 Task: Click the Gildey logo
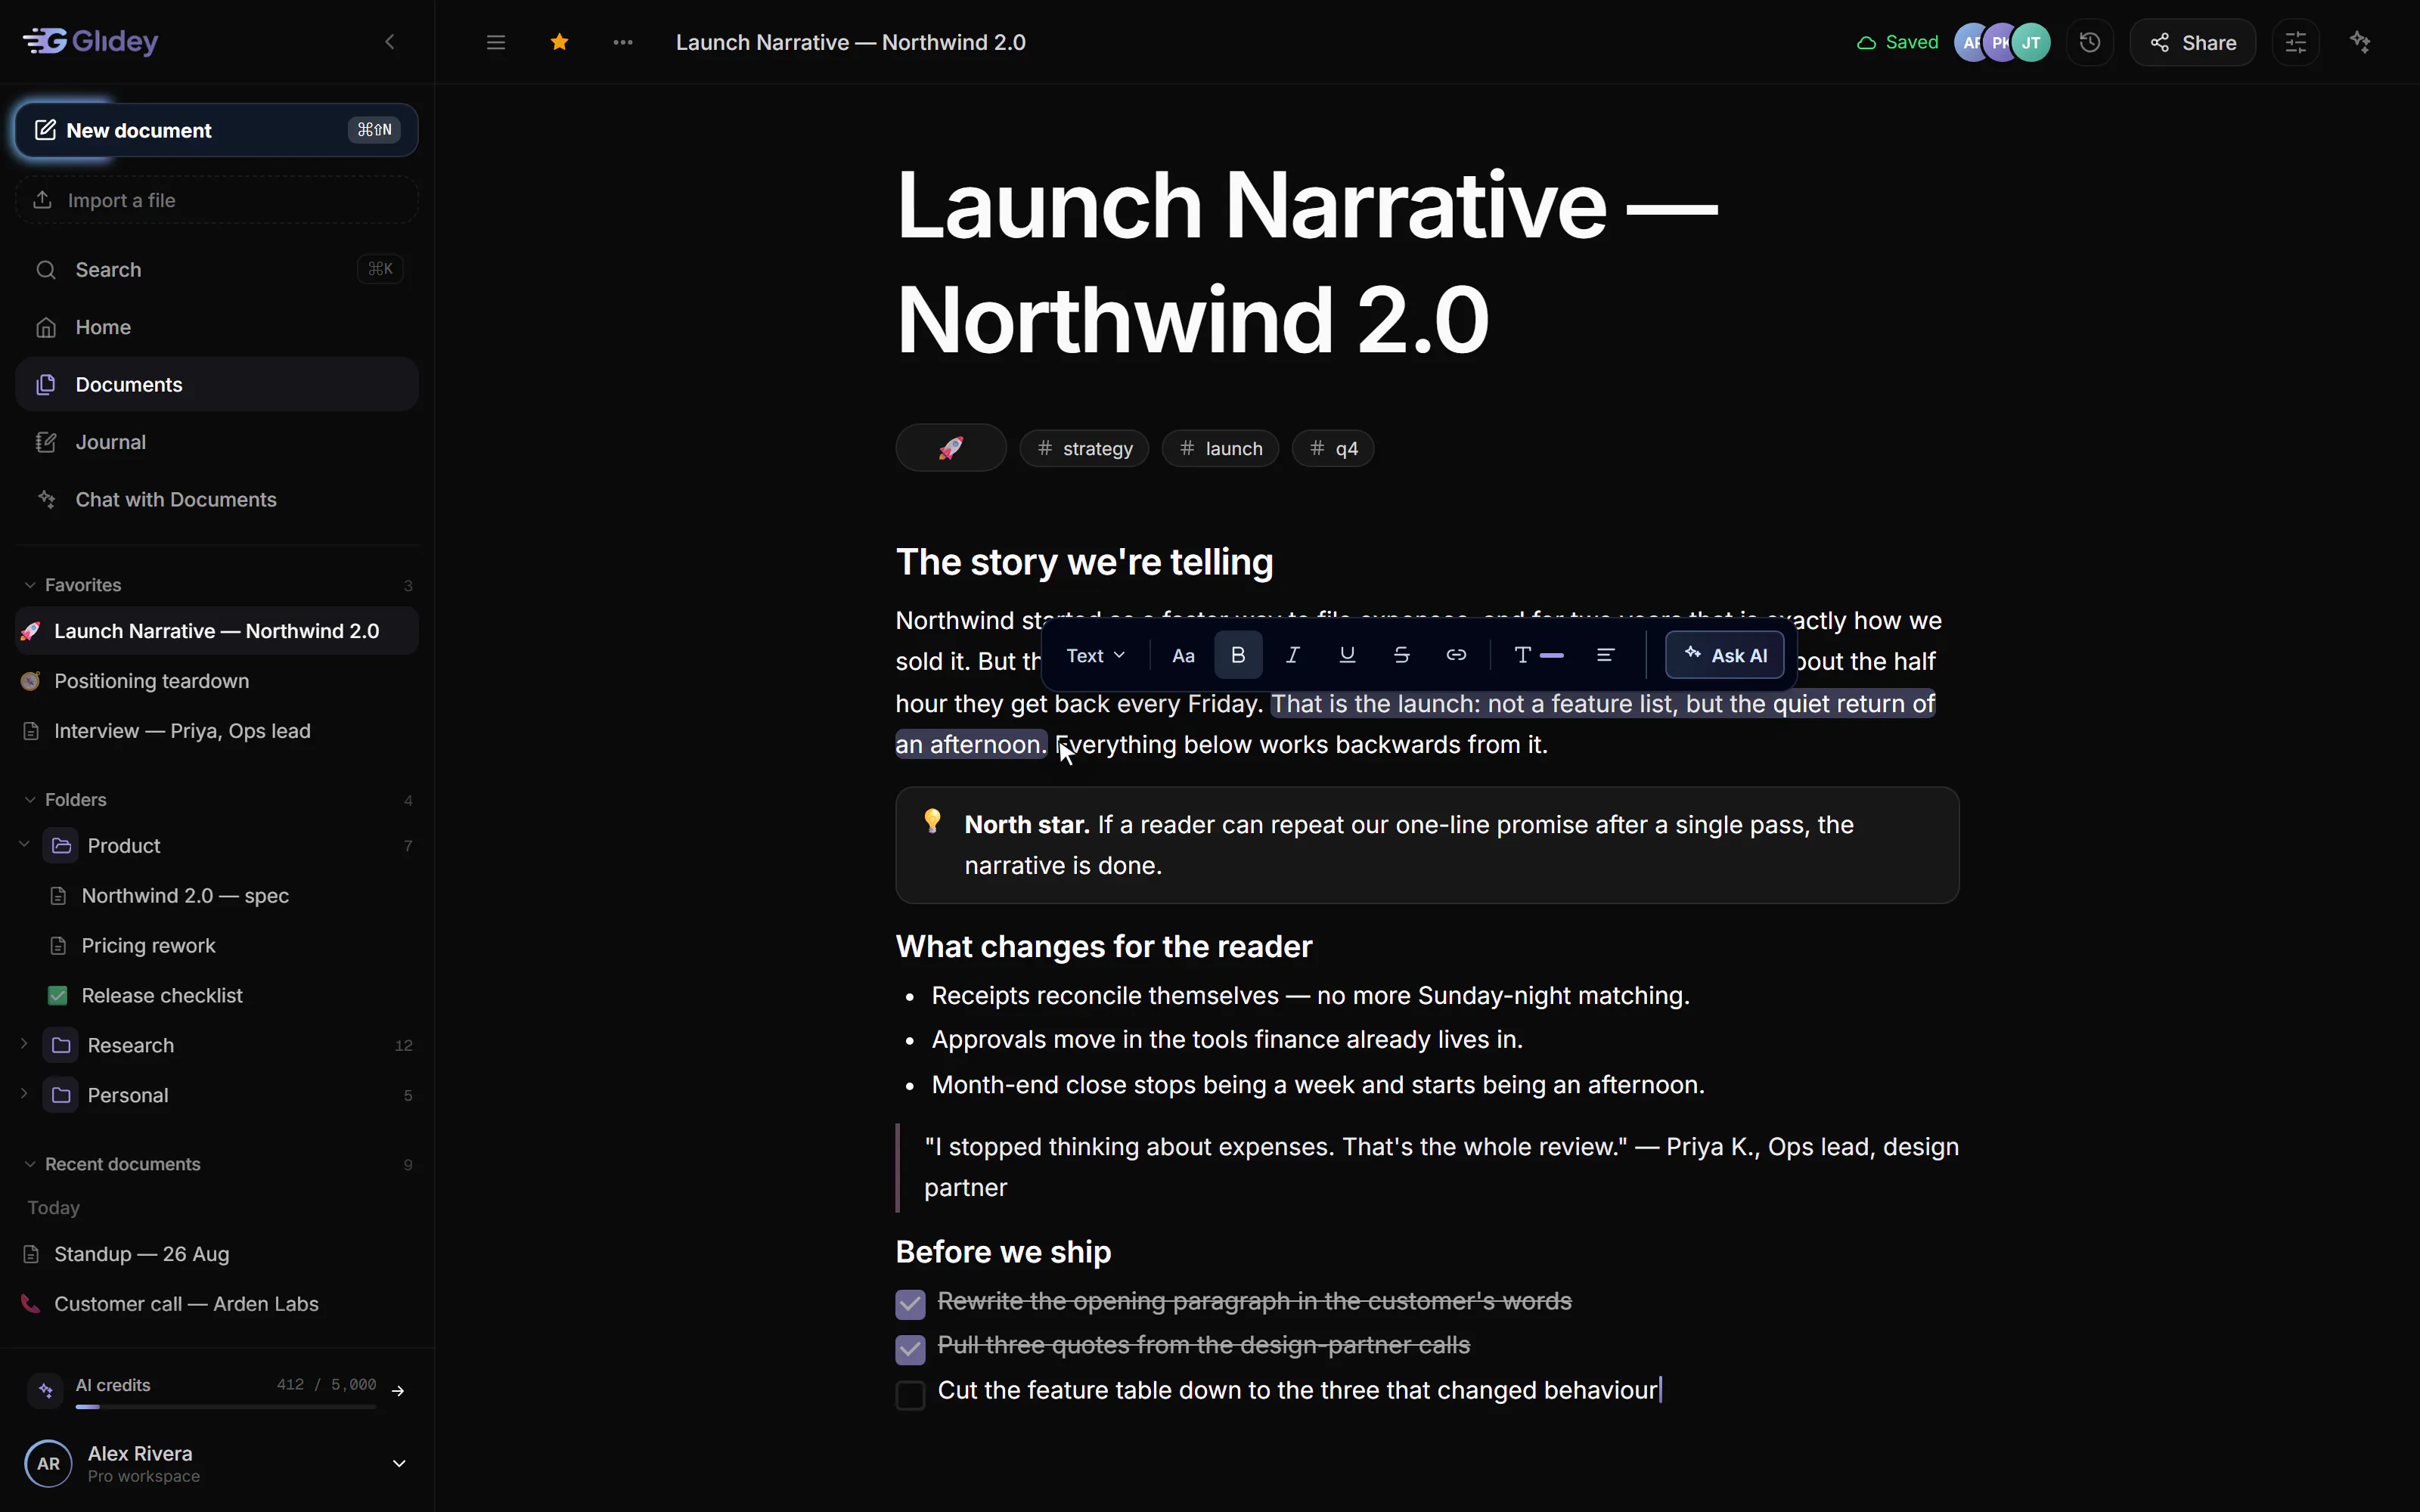pyautogui.click(x=91, y=41)
